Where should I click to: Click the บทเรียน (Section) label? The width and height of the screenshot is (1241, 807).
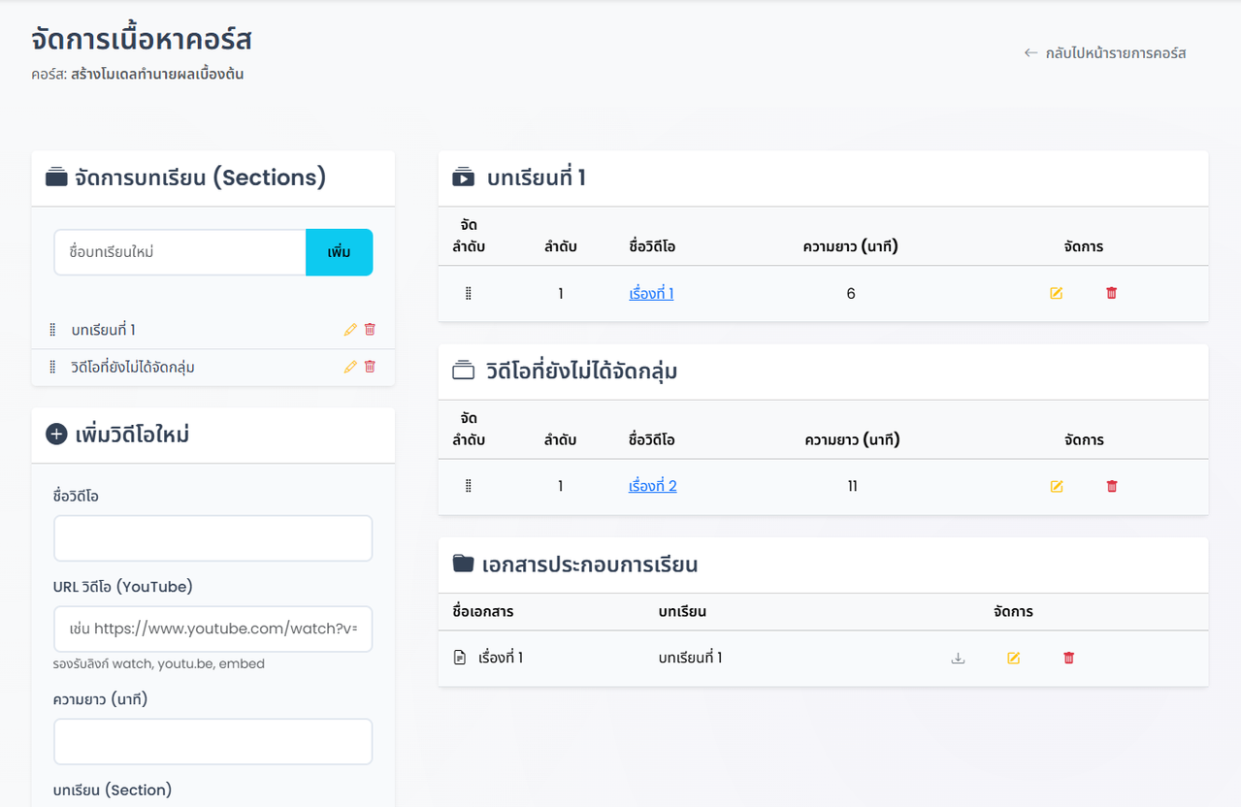coord(113,790)
